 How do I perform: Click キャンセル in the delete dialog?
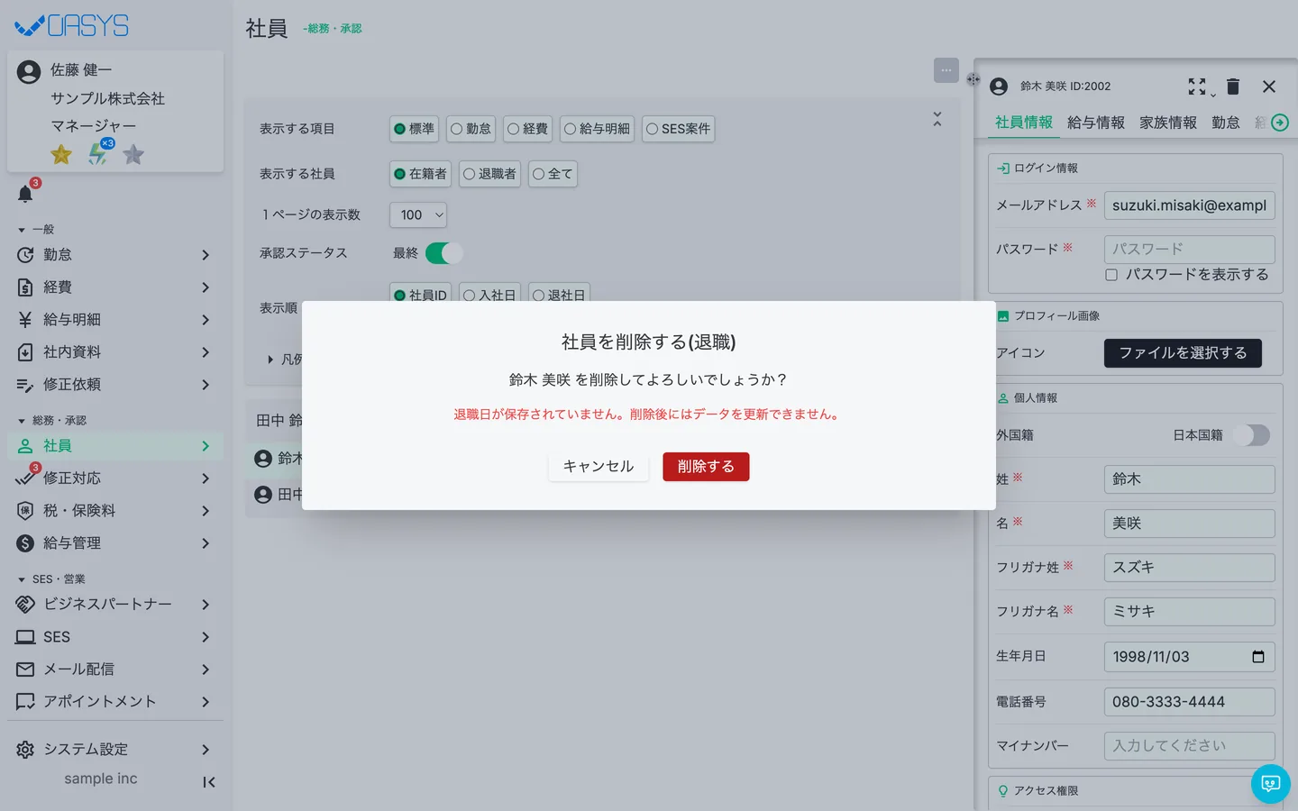[599, 467]
